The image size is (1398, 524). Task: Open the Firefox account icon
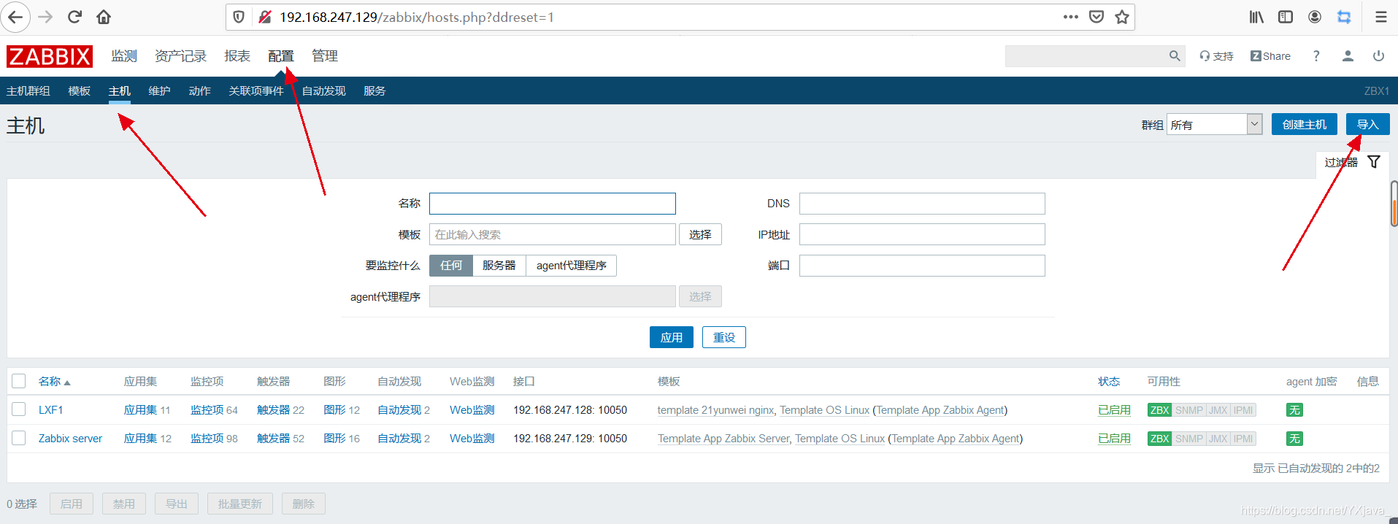[x=1315, y=17]
